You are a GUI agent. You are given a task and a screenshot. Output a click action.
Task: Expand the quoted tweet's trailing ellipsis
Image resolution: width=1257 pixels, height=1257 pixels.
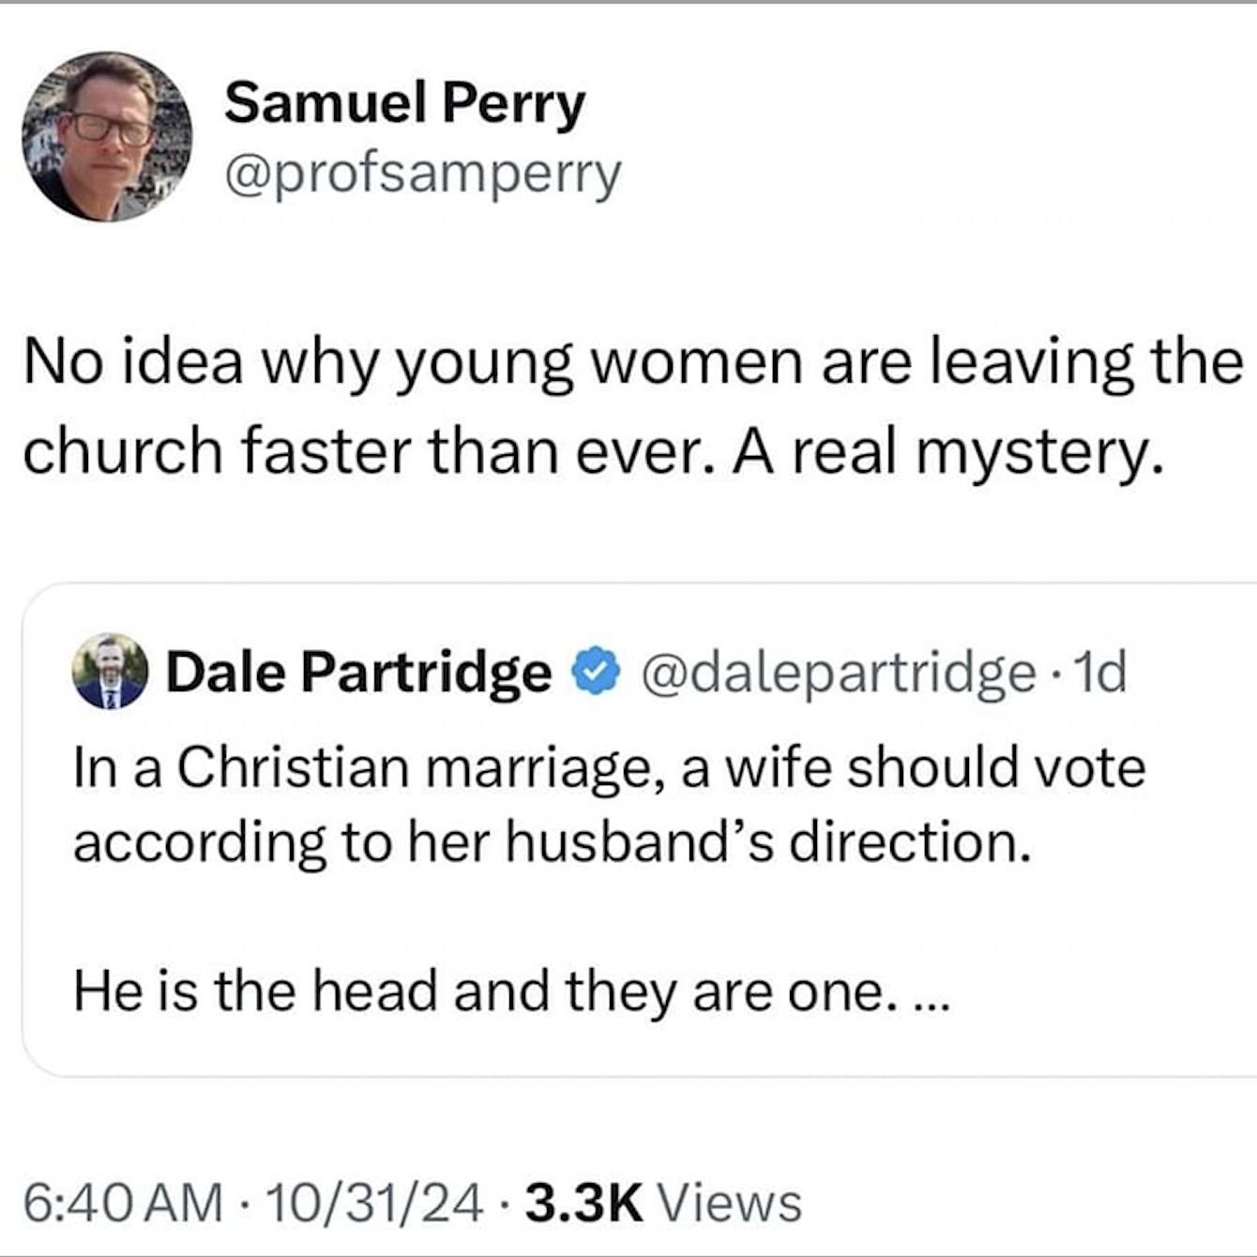click(x=931, y=992)
